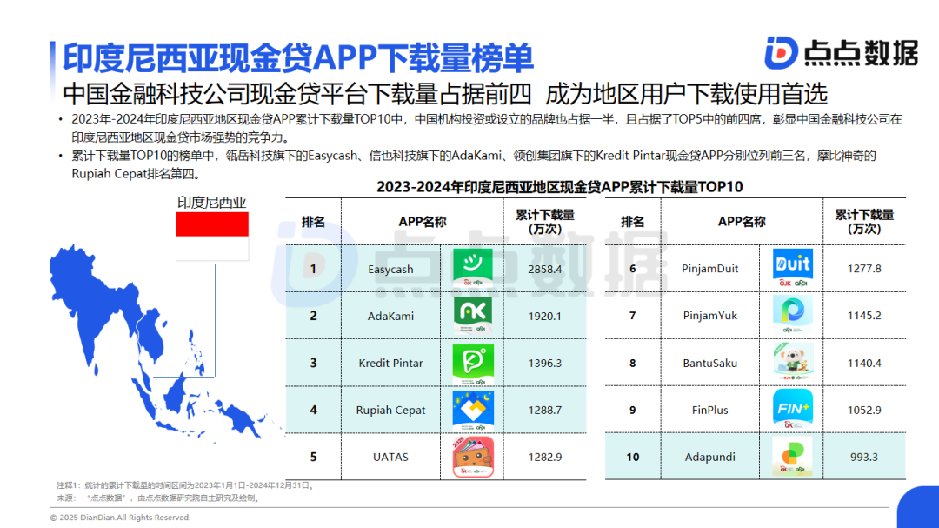Click the download value 1052.9
Image resolution: width=939 pixels, height=528 pixels.
coord(864,410)
